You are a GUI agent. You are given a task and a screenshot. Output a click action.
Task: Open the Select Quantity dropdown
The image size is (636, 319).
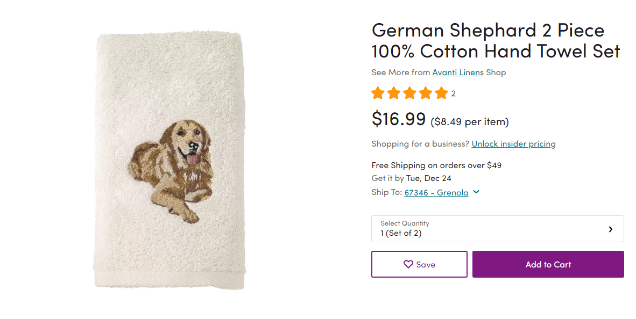497,229
